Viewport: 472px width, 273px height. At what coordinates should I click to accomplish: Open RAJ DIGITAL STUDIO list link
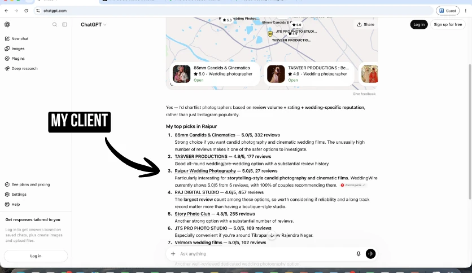point(197,192)
